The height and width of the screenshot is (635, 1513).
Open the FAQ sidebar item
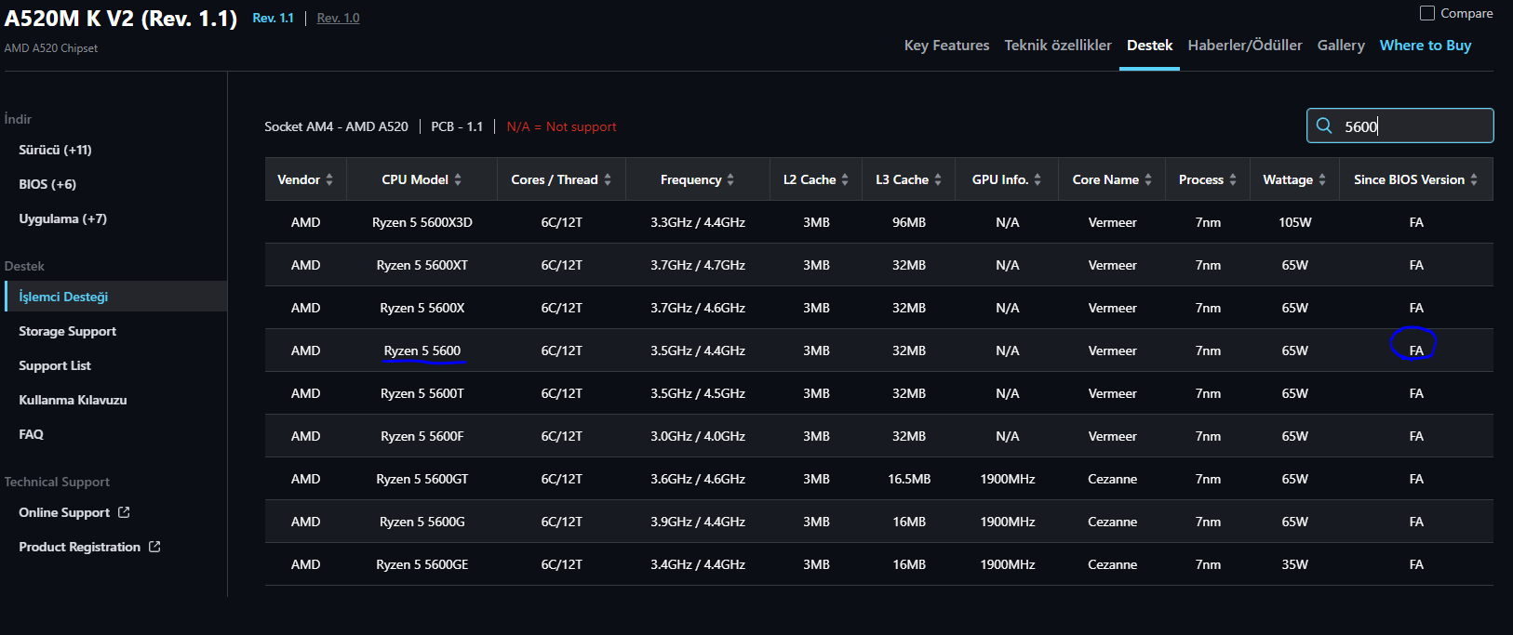[x=31, y=434]
